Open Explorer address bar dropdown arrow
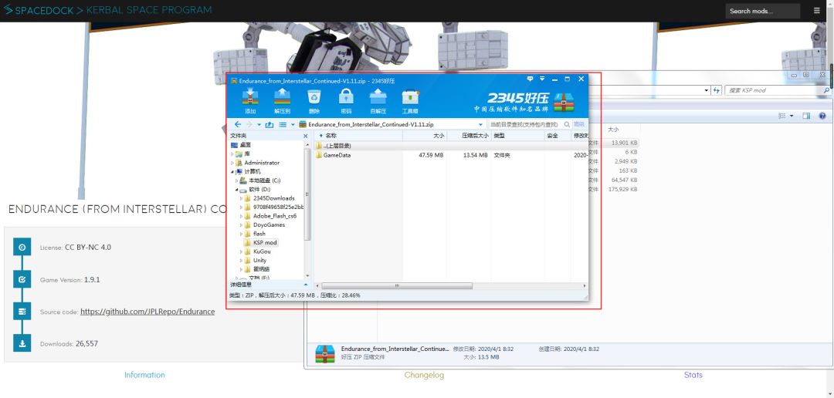 [707, 90]
